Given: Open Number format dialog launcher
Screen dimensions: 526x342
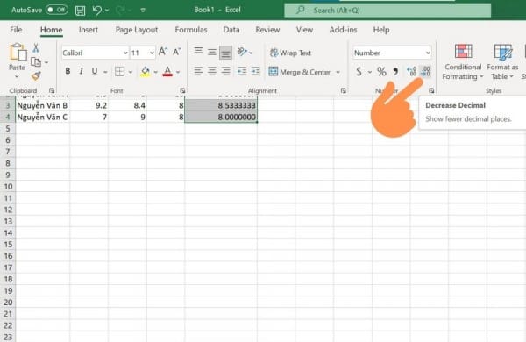Looking at the screenshot, I should [431, 90].
